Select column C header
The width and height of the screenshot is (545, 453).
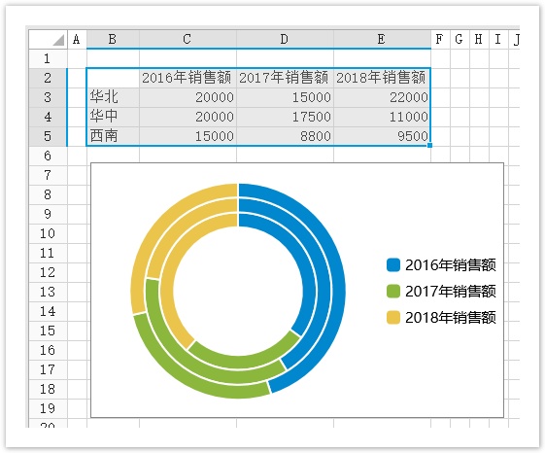click(x=187, y=39)
